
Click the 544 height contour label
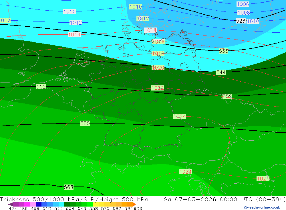(x=221, y=72)
